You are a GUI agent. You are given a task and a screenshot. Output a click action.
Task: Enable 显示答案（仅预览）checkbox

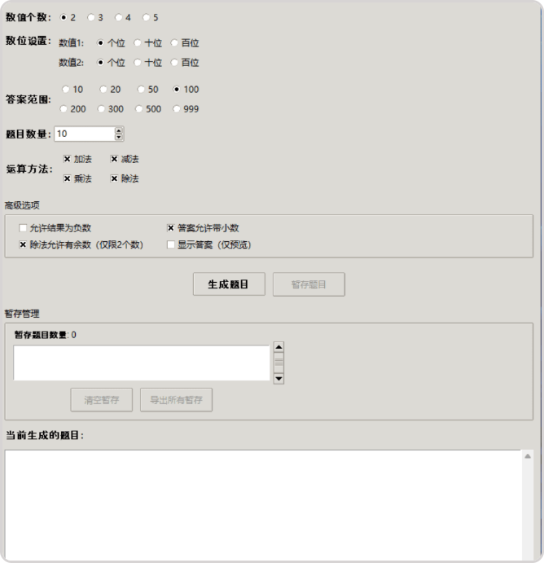click(171, 244)
